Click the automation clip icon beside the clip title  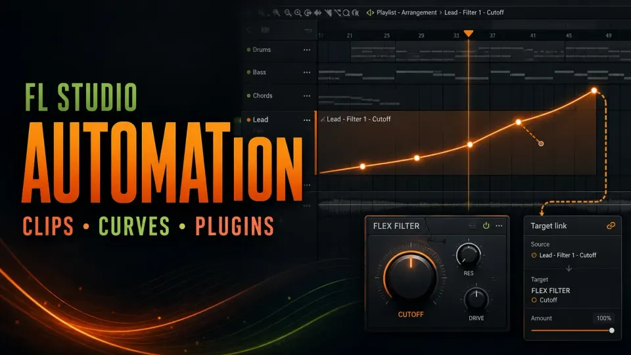[x=323, y=119]
